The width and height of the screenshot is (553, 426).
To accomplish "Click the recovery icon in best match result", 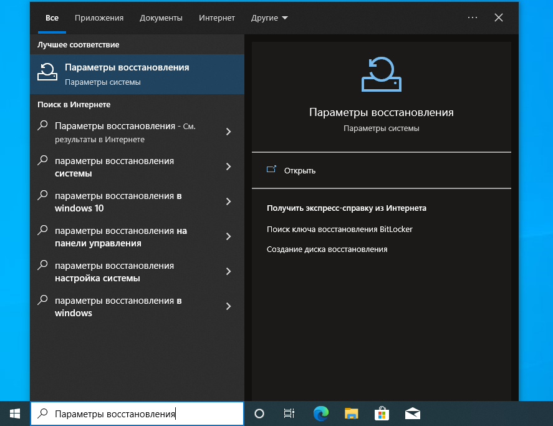I will 47,72.
